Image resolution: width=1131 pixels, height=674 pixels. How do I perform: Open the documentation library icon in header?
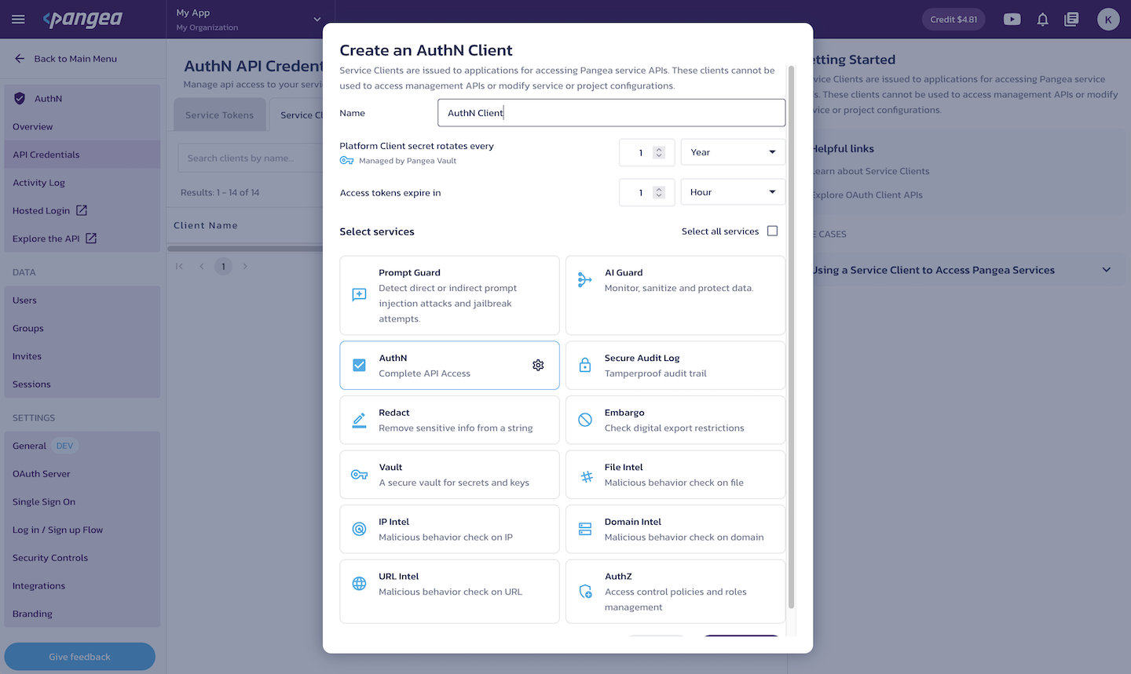(1071, 20)
